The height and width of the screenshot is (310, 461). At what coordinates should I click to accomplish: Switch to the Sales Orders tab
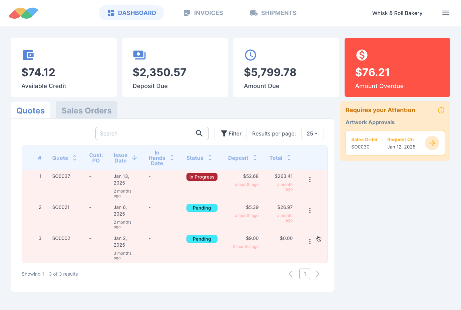(86, 110)
